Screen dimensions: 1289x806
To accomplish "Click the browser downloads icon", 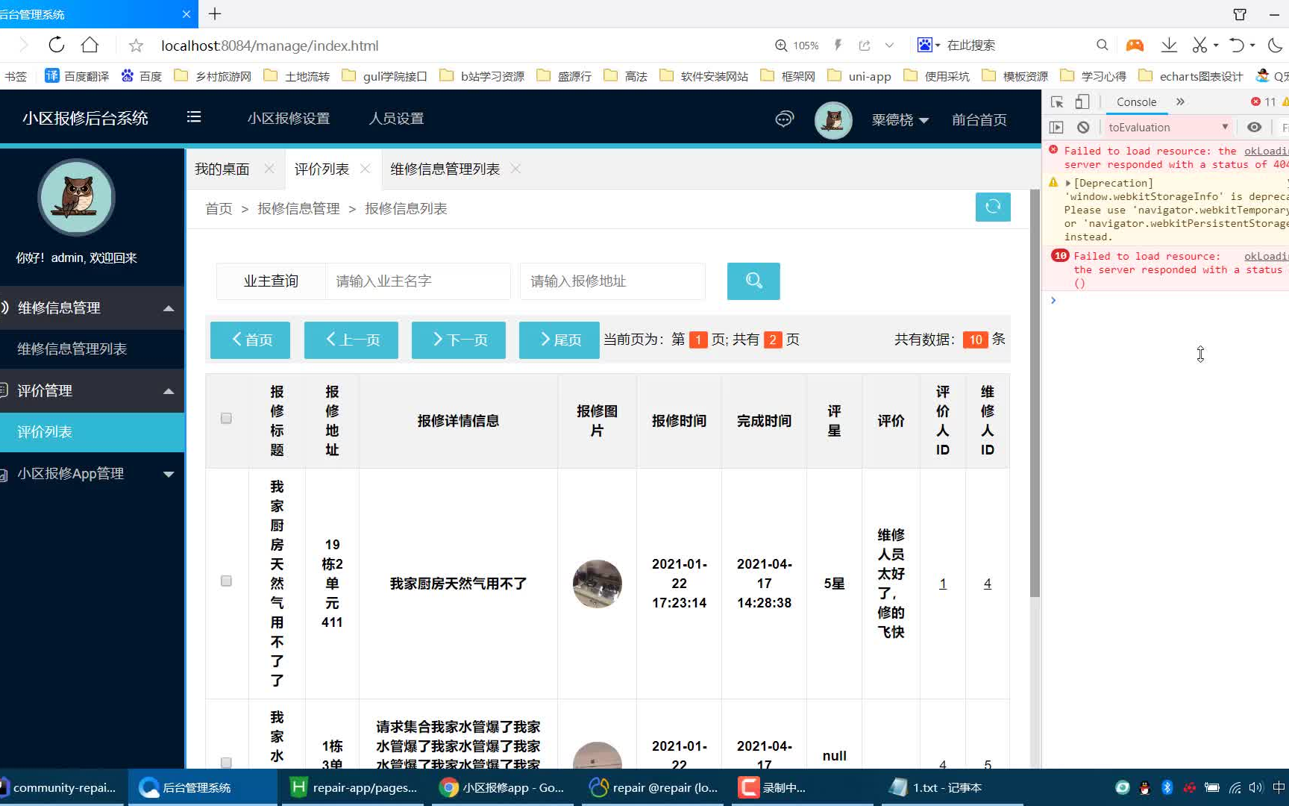I will tap(1169, 46).
